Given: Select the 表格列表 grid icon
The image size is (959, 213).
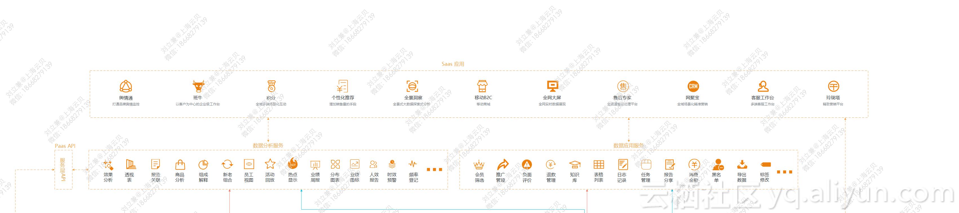Looking at the screenshot, I should 599,165.
